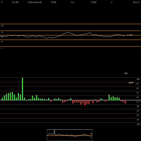
Task: Click the RSI value label 47.66
Action: pyautogui.click(x=130, y=35)
